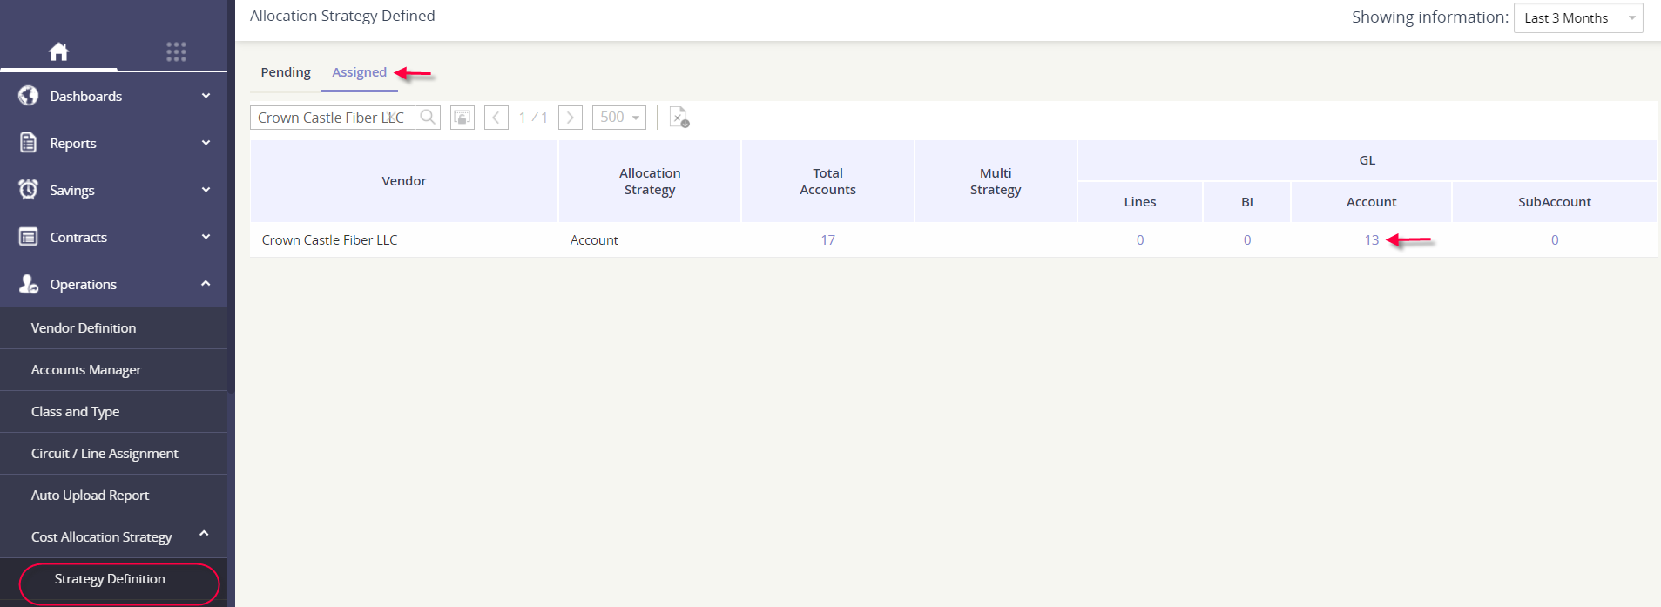Click the save layout icon beside search

pyautogui.click(x=463, y=118)
